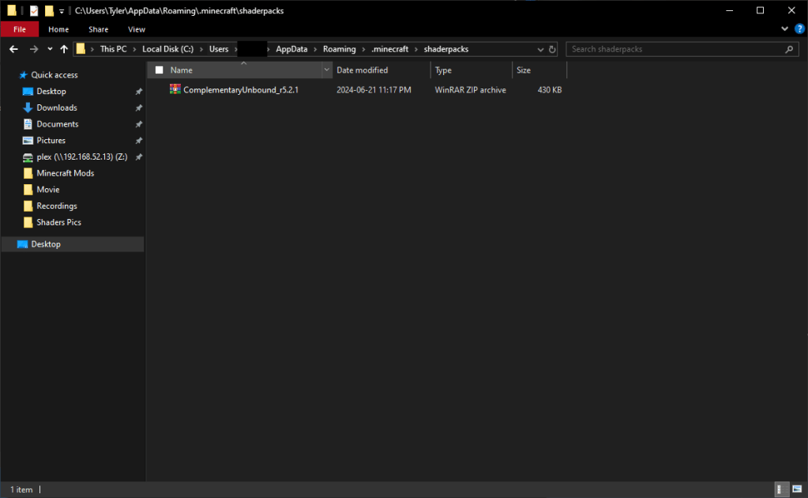Open the Name column filter dropdown

click(x=327, y=70)
